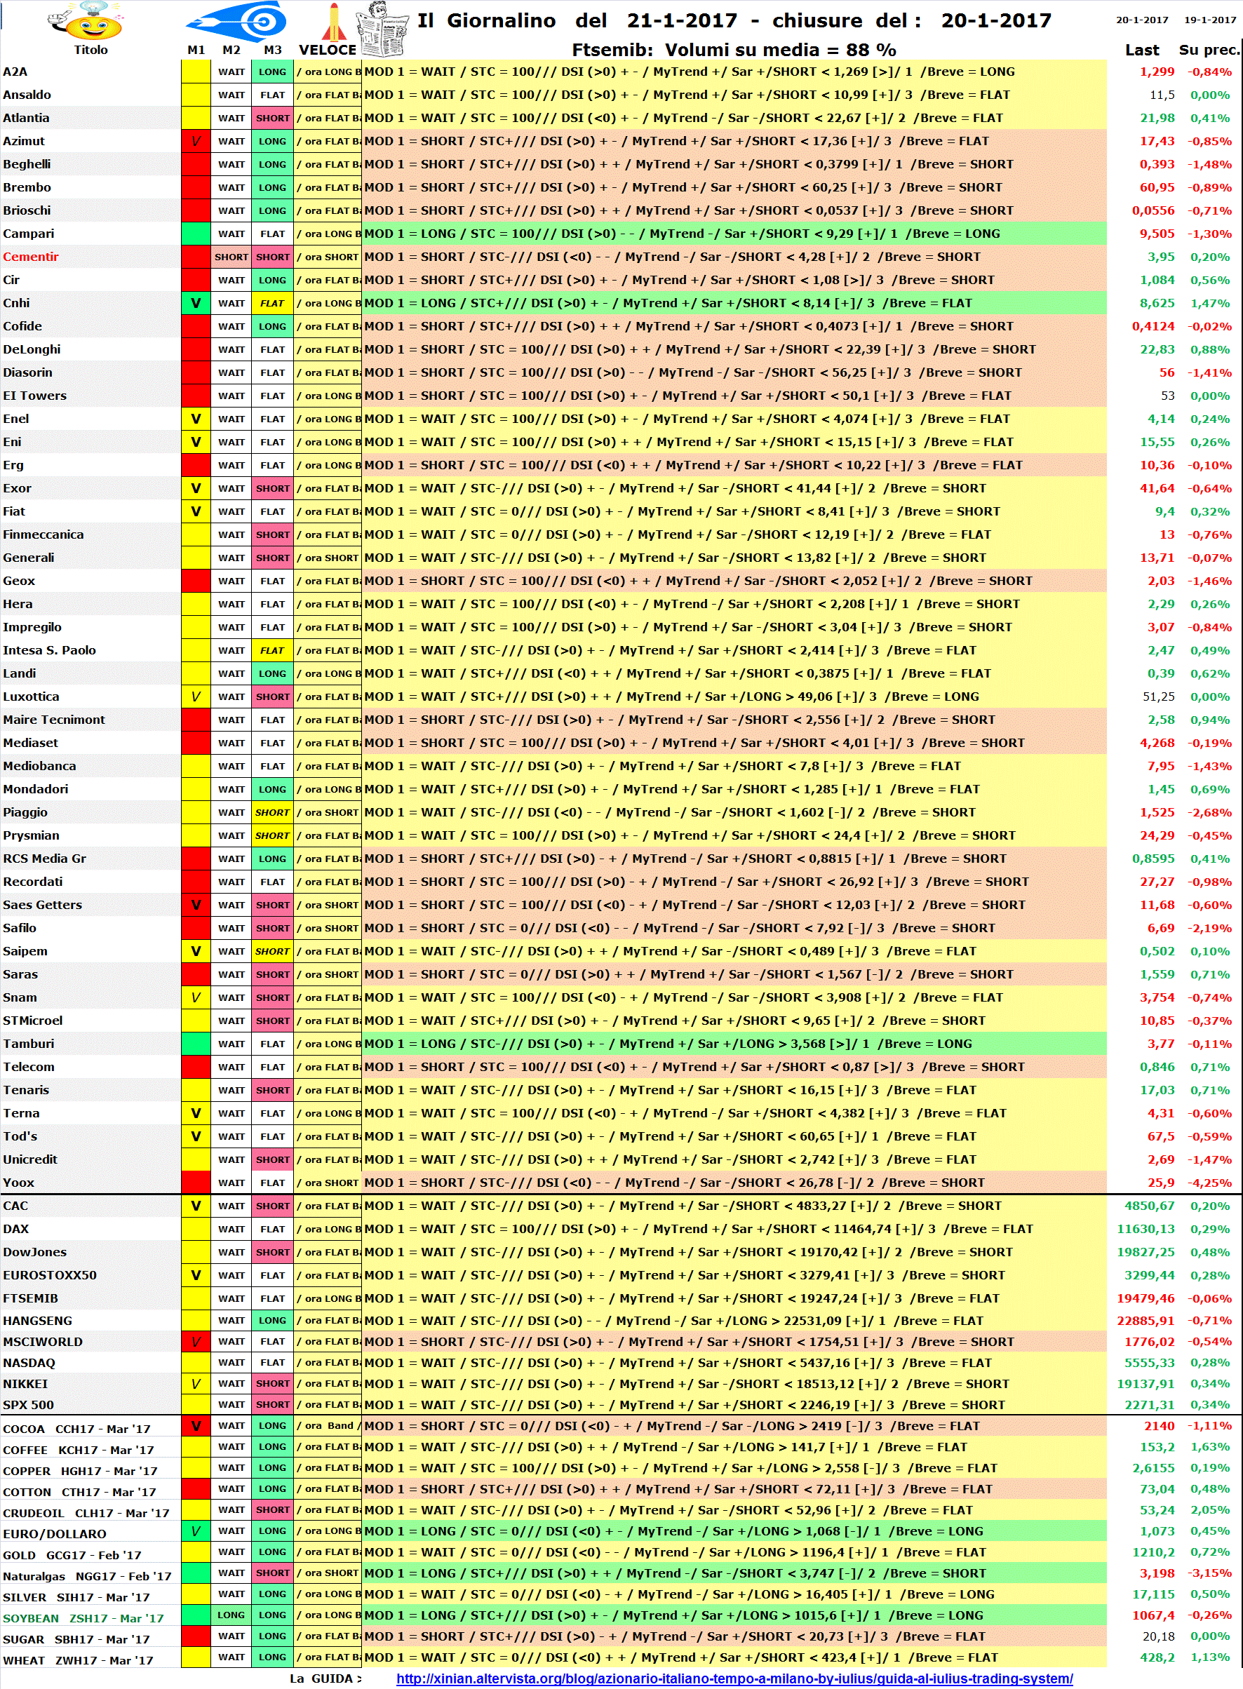Select the green SOYBEAN ZSH17 title
Viewport: 1243px width, 1689px height.
(83, 1617)
